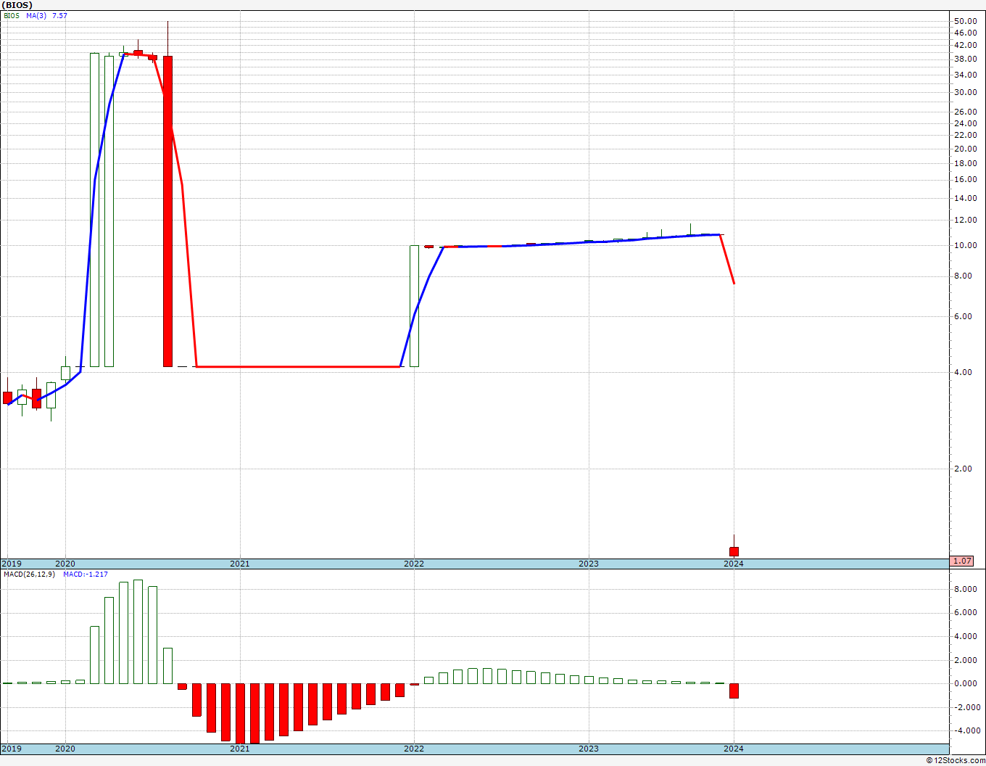The width and height of the screenshot is (986, 766).
Task: Select the 42.00 price axis label
Action: tap(965, 45)
